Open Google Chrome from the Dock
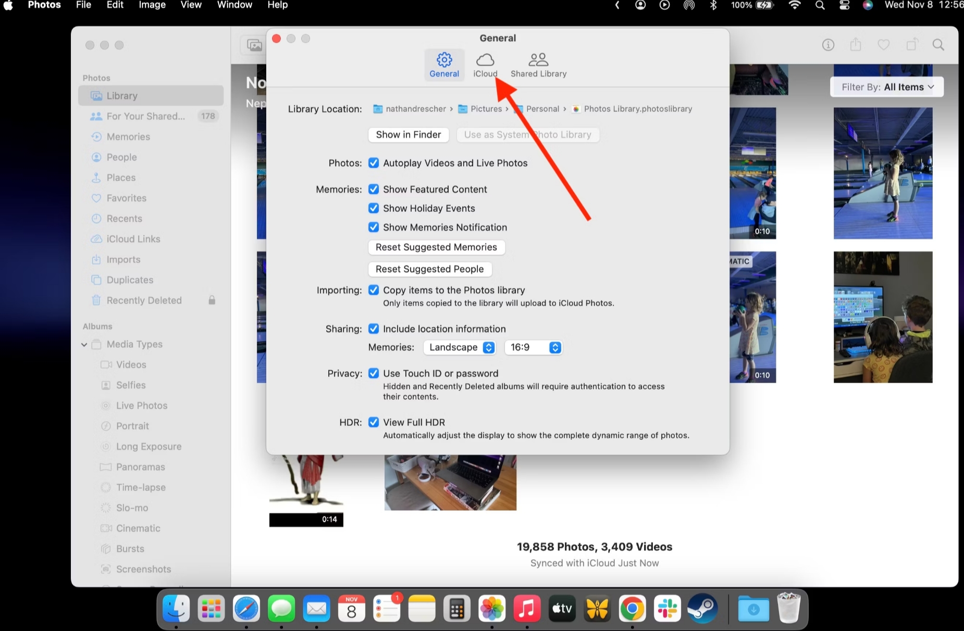Screen dimensions: 964x631 pyautogui.click(x=632, y=609)
